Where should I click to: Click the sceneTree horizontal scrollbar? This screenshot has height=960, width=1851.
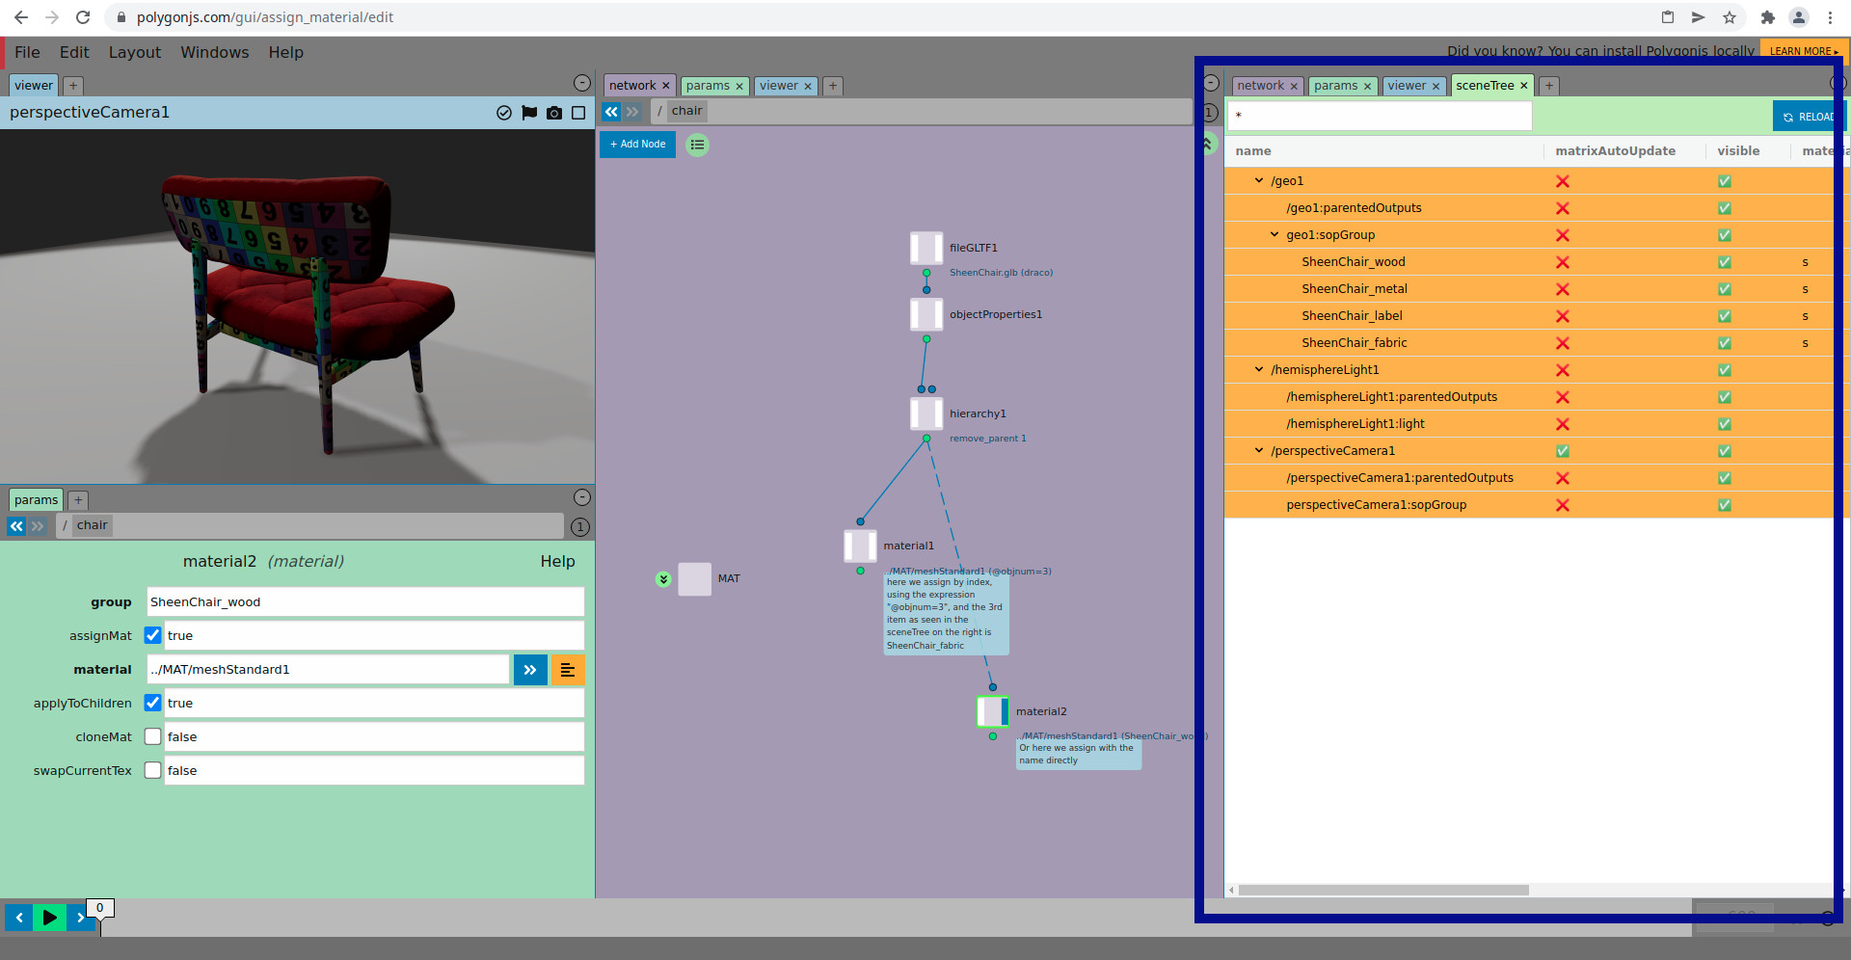click(x=1383, y=891)
